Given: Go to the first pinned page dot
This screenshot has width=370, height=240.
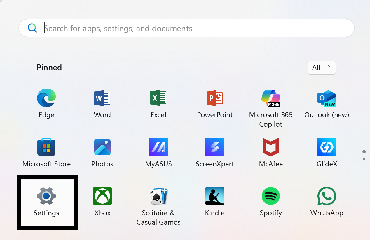Looking at the screenshot, I should 364,152.
